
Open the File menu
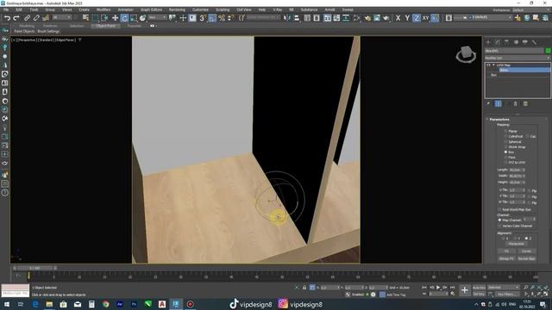click(x=6, y=9)
